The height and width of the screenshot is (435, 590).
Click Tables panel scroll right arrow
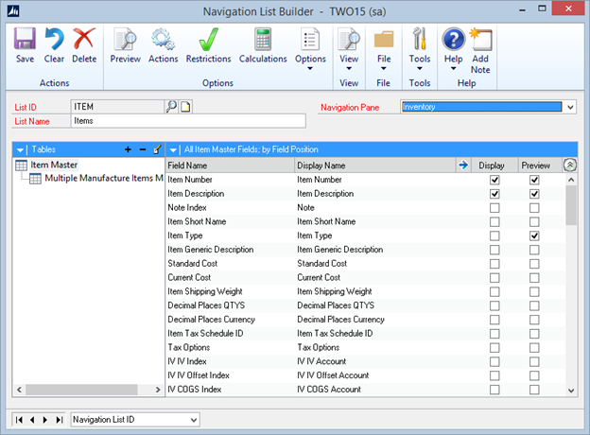point(158,390)
